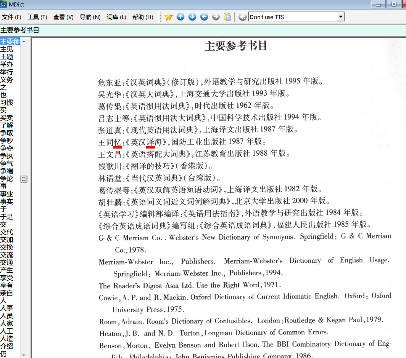Select 习惯 in the word list

pyautogui.click(x=6, y=102)
